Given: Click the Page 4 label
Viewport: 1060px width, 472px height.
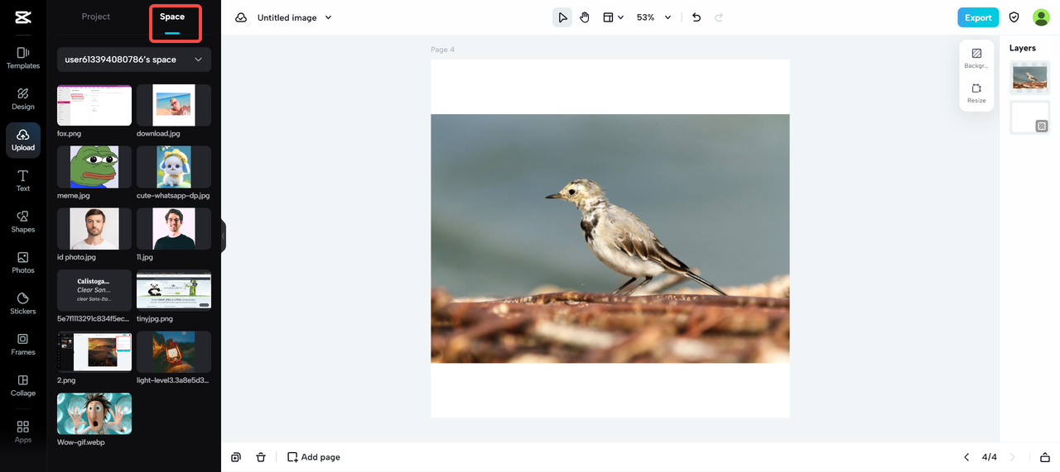Looking at the screenshot, I should [x=442, y=50].
